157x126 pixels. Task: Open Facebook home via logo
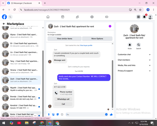coord(4,17)
